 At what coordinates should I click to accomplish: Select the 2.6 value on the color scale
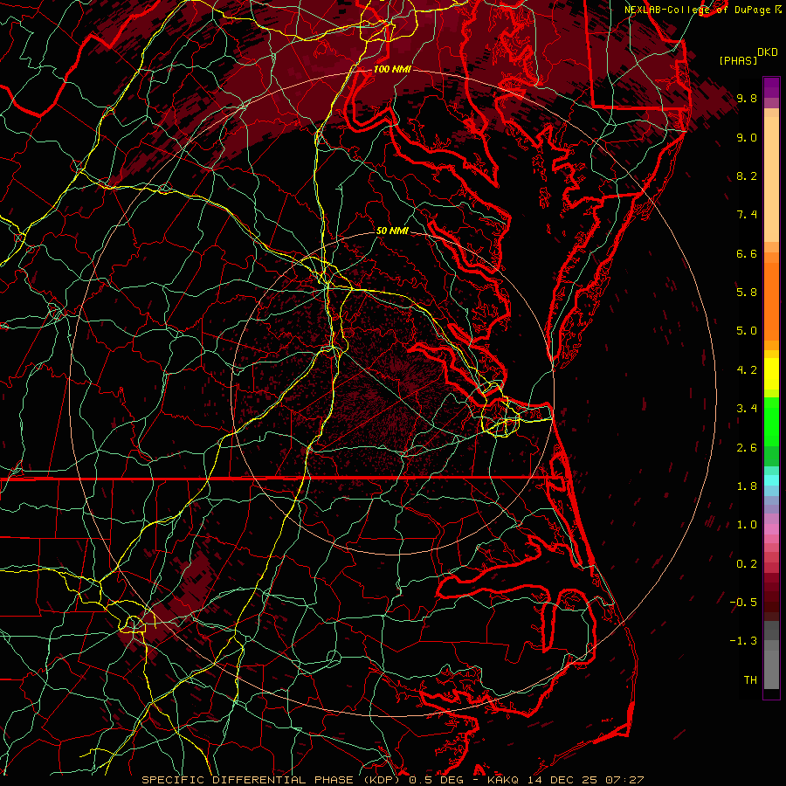[747, 448]
